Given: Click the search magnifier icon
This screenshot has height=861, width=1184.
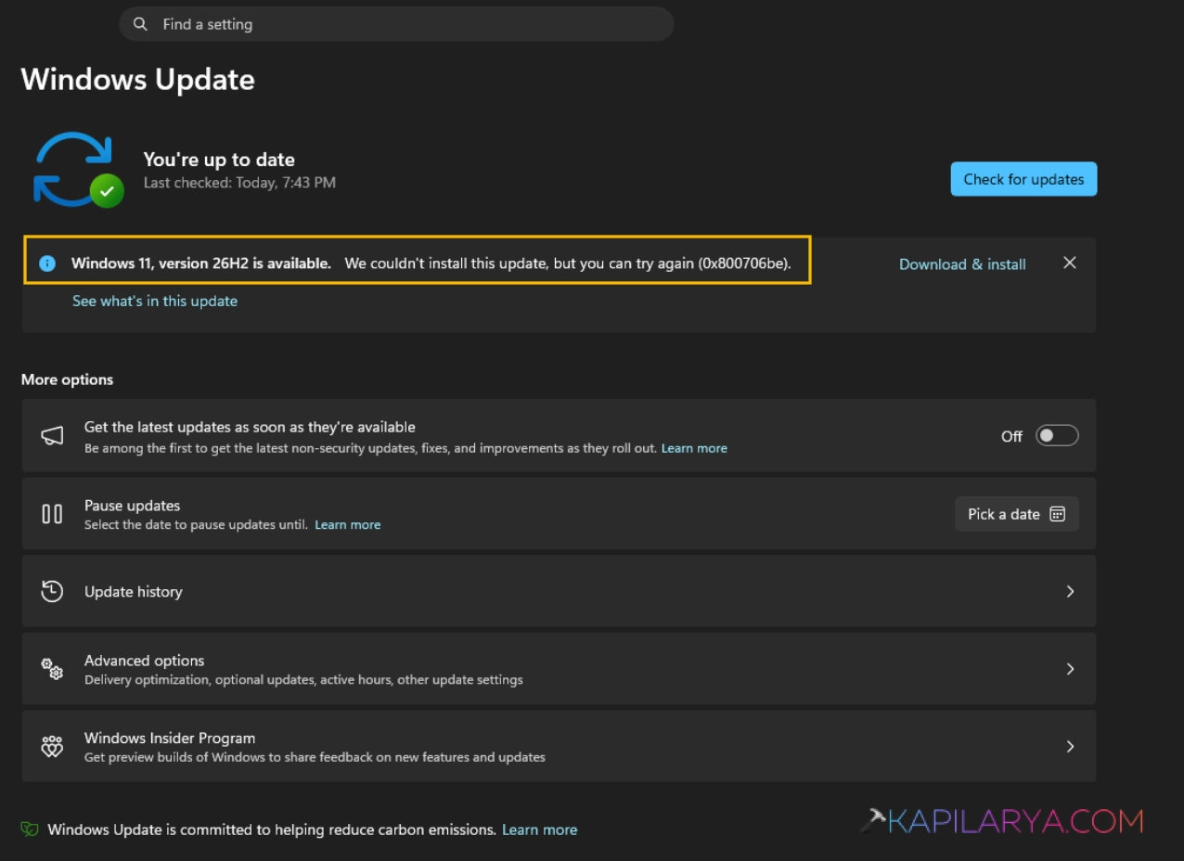Looking at the screenshot, I should click(140, 24).
